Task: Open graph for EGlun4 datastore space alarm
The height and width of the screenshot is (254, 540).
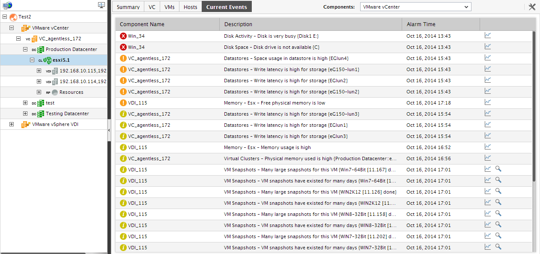Action: point(488,57)
